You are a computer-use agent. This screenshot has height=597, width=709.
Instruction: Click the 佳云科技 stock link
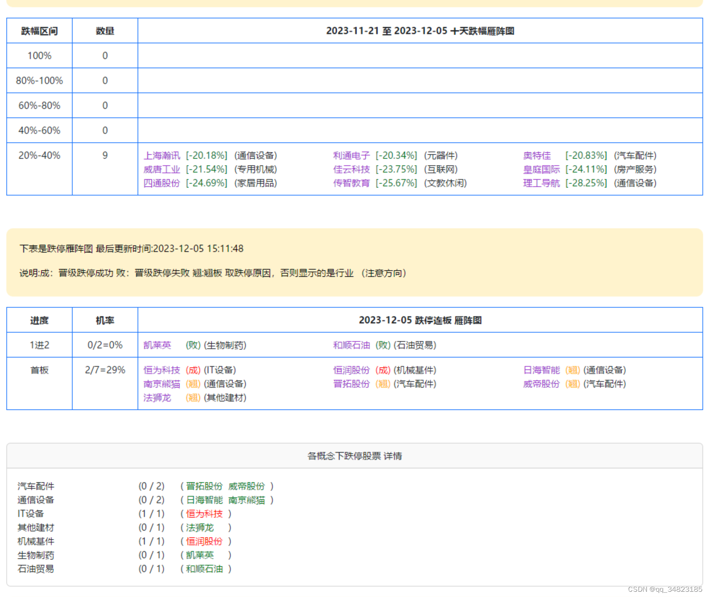(351, 169)
